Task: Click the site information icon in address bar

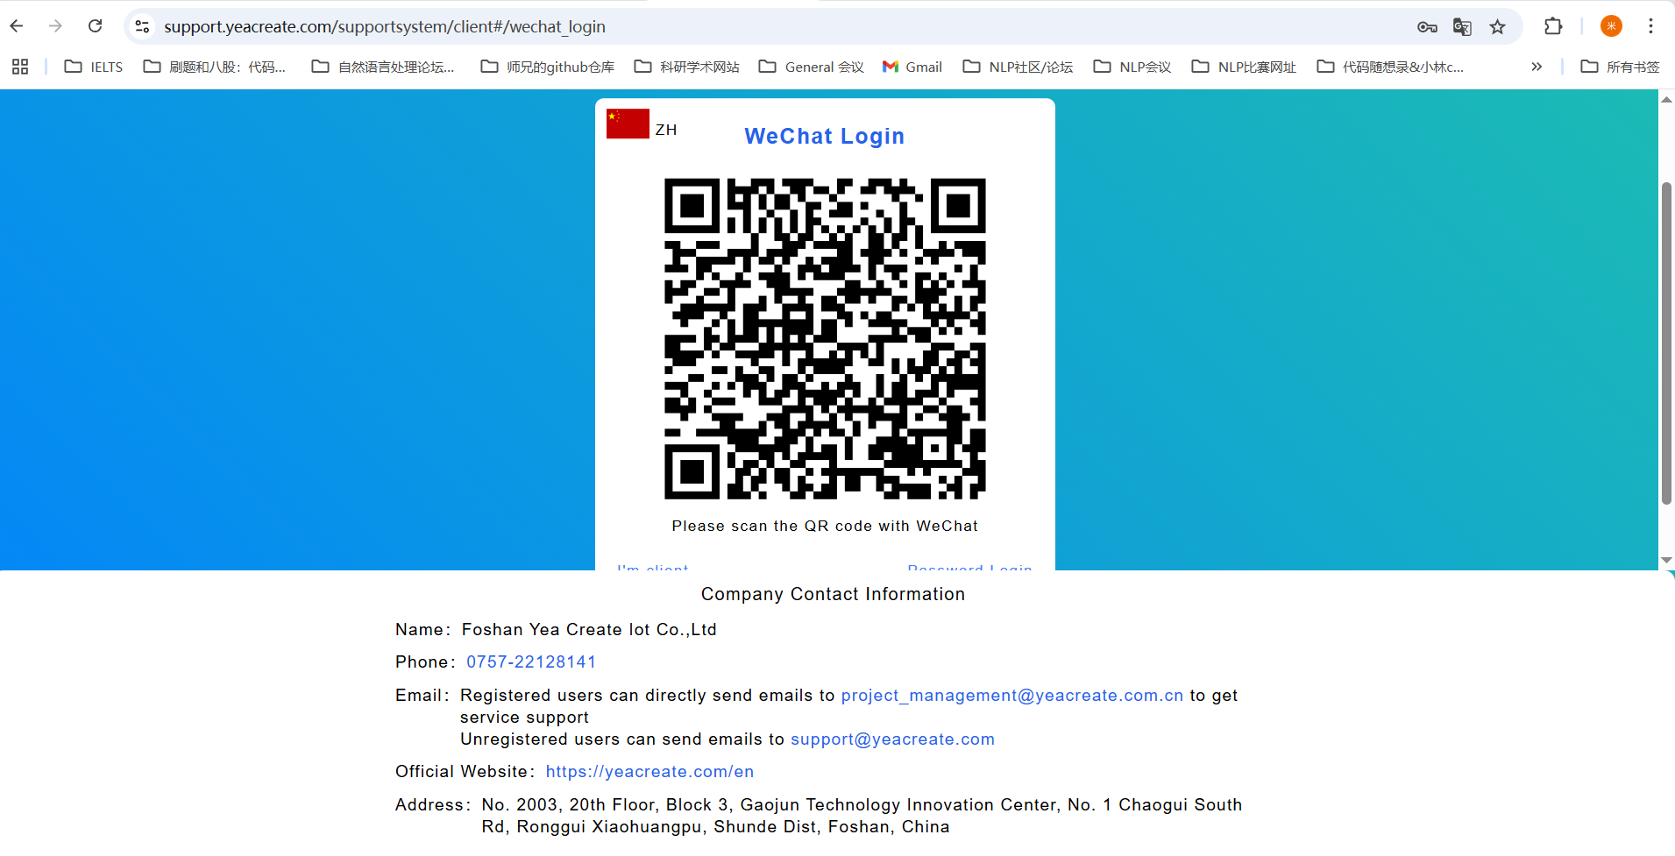Action: coord(142,27)
